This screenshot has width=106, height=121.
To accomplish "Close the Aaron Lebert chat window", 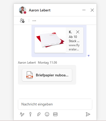I will pyautogui.click(x=92, y=10).
